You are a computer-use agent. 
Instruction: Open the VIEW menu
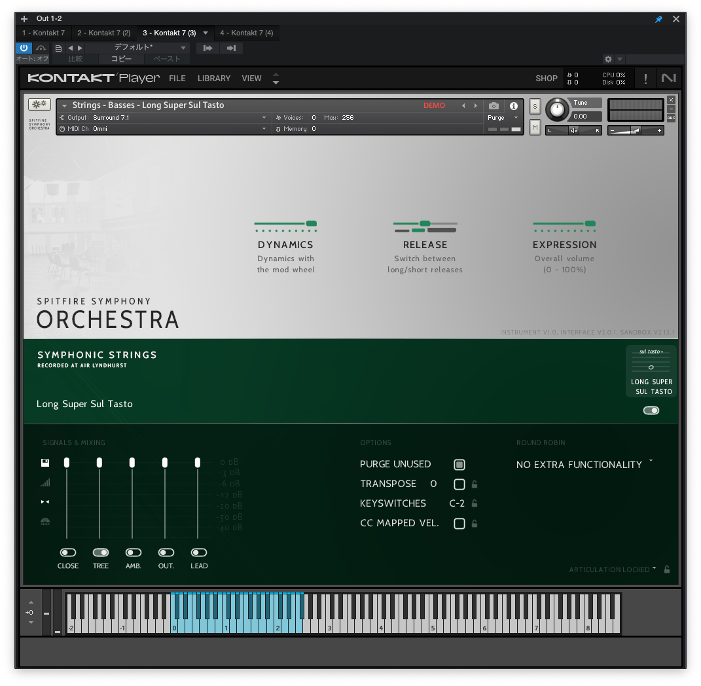pyautogui.click(x=252, y=79)
